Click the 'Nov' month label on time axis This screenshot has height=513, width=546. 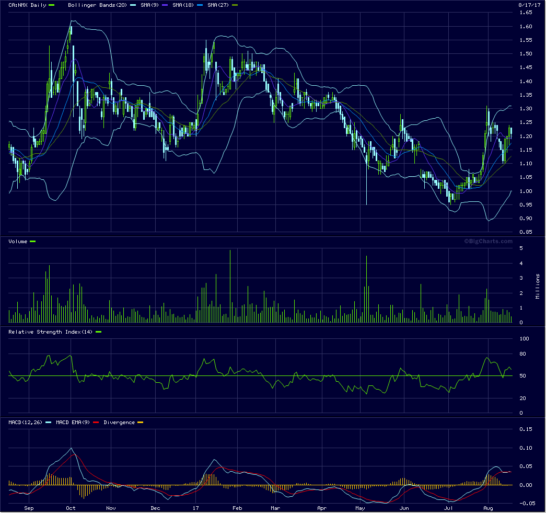point(111,508)
